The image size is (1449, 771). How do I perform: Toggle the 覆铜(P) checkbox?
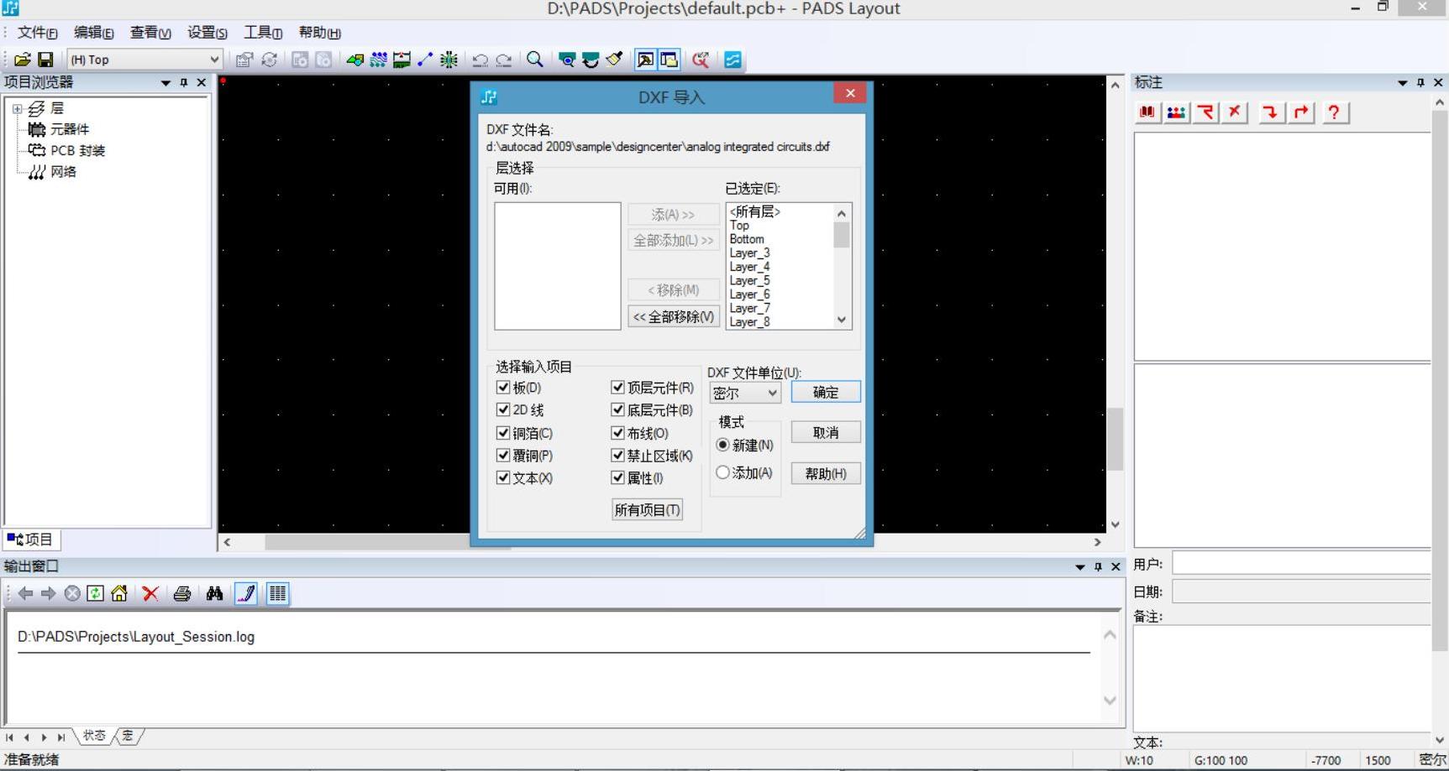pyautogui.click(x=503, y=456)
